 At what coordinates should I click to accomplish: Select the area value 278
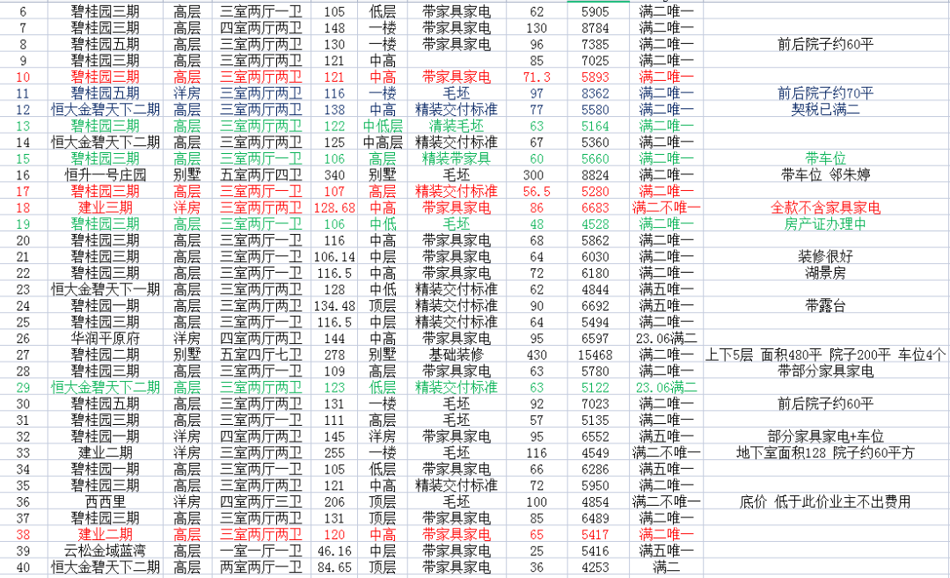[x=334, y=355]
